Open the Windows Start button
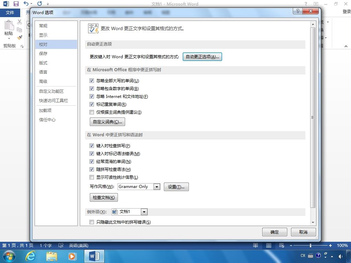Screen dimensions: 351x263 9,256
